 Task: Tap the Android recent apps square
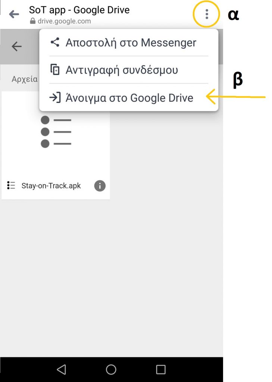(161, 369)
